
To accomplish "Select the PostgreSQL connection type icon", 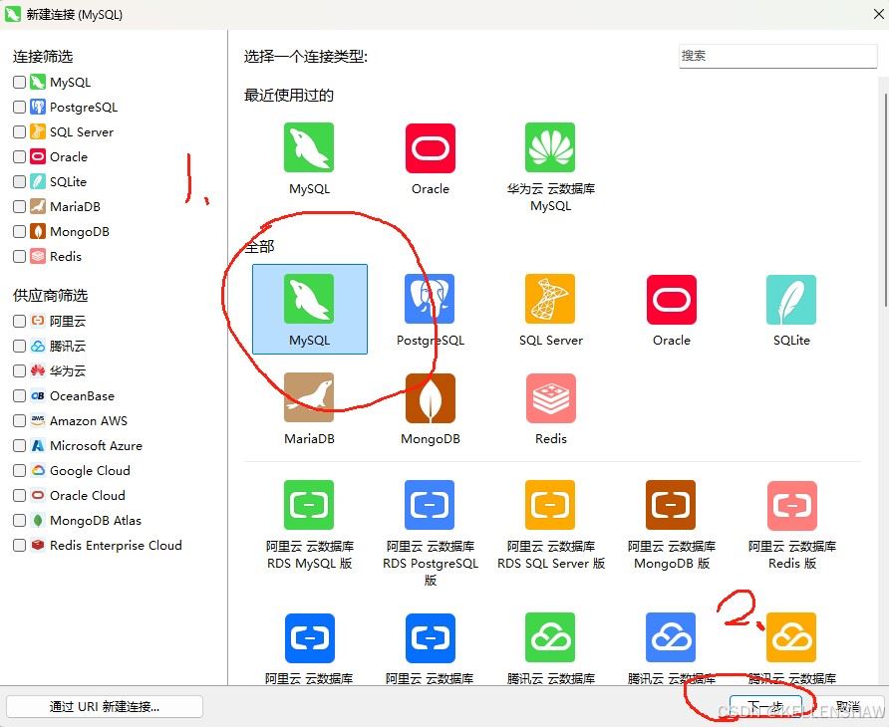I will tap(430, 299).
